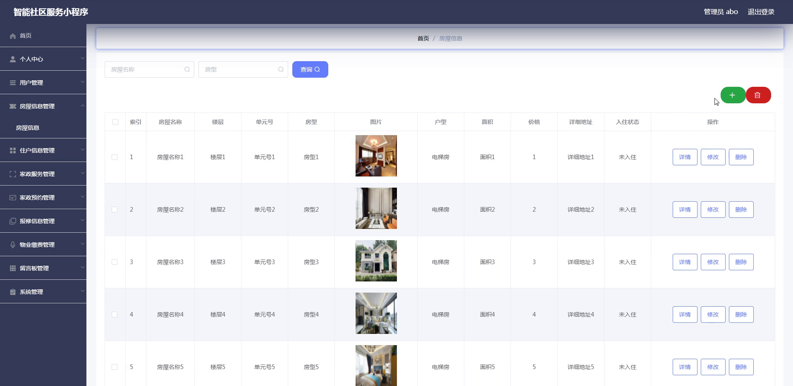Click 修改 for row 房屋名称5
This screenshot has width=793, height=386.
coord(713,367)
